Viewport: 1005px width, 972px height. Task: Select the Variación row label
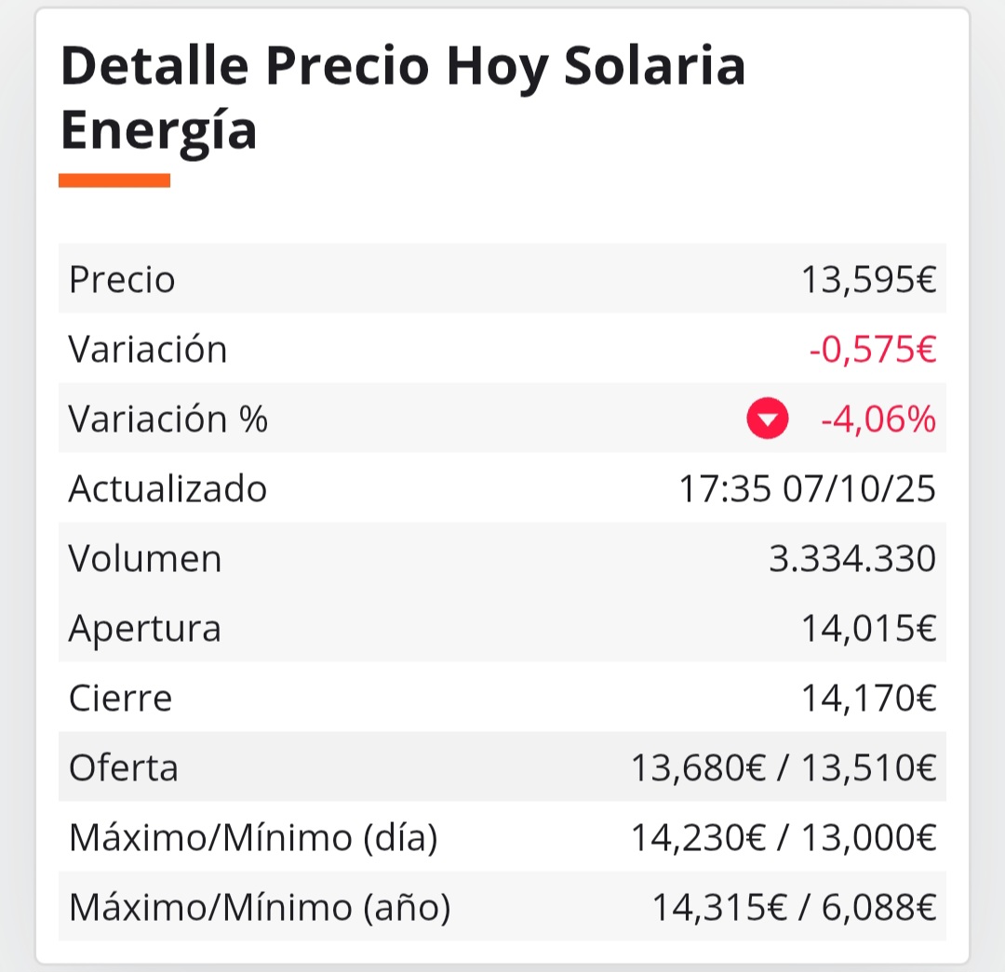(147, 349)
